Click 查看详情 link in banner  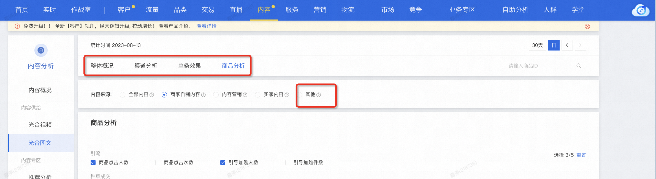click(x=207, y=26)
